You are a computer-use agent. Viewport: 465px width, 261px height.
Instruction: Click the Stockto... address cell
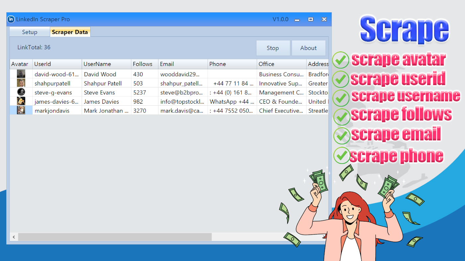[318, 92]
